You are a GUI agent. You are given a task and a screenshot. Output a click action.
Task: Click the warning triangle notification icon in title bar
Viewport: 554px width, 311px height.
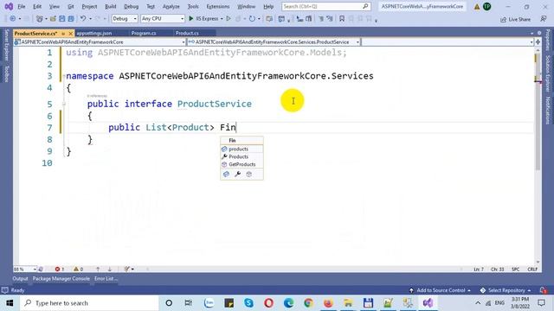[x=477, y=7]
